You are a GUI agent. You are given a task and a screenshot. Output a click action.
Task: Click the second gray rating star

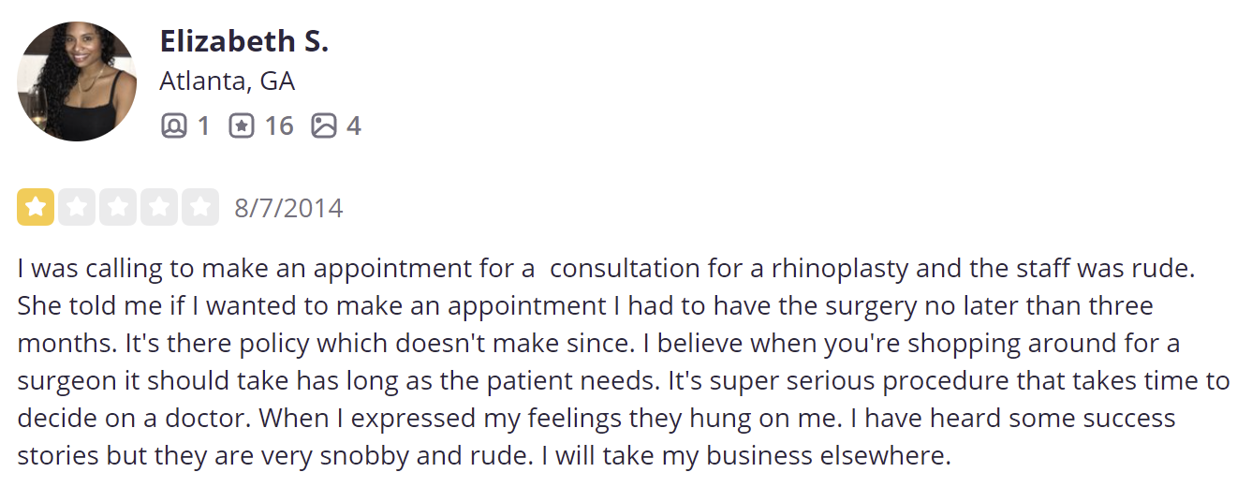click(77, 207)
